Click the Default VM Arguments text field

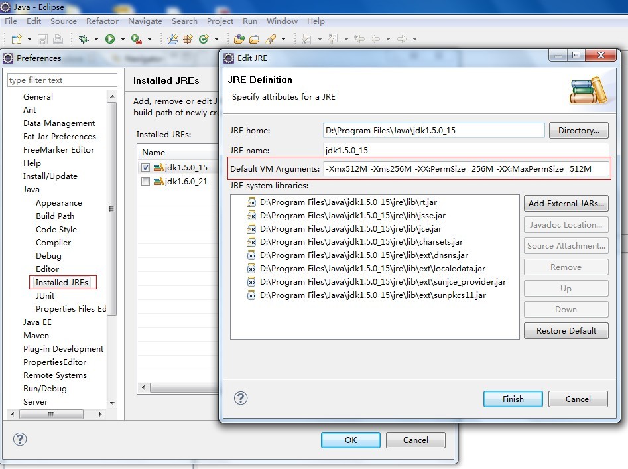[466, 169]
